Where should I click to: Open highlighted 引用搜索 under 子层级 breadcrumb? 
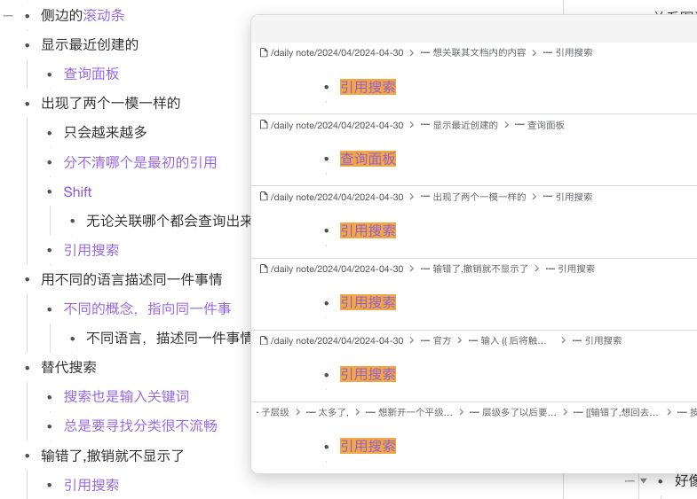[x=368, y=446]
